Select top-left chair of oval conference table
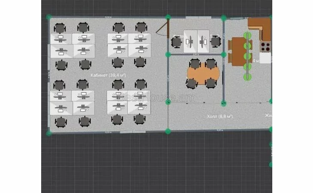This screenshot has width=313, height=193. coord(195,63)
